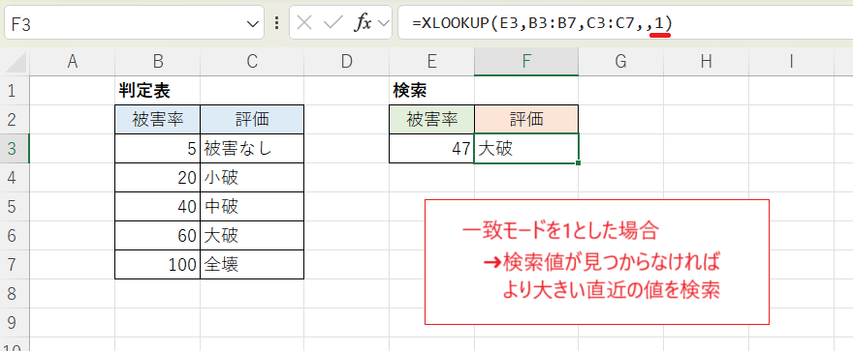Click the 評価 header in column F

pyautogui.click(x=526, y=119)
